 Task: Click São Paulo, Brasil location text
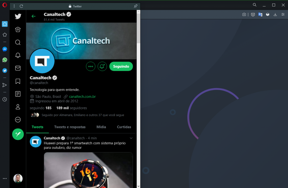pyautogui.click(x=48, y=96)
